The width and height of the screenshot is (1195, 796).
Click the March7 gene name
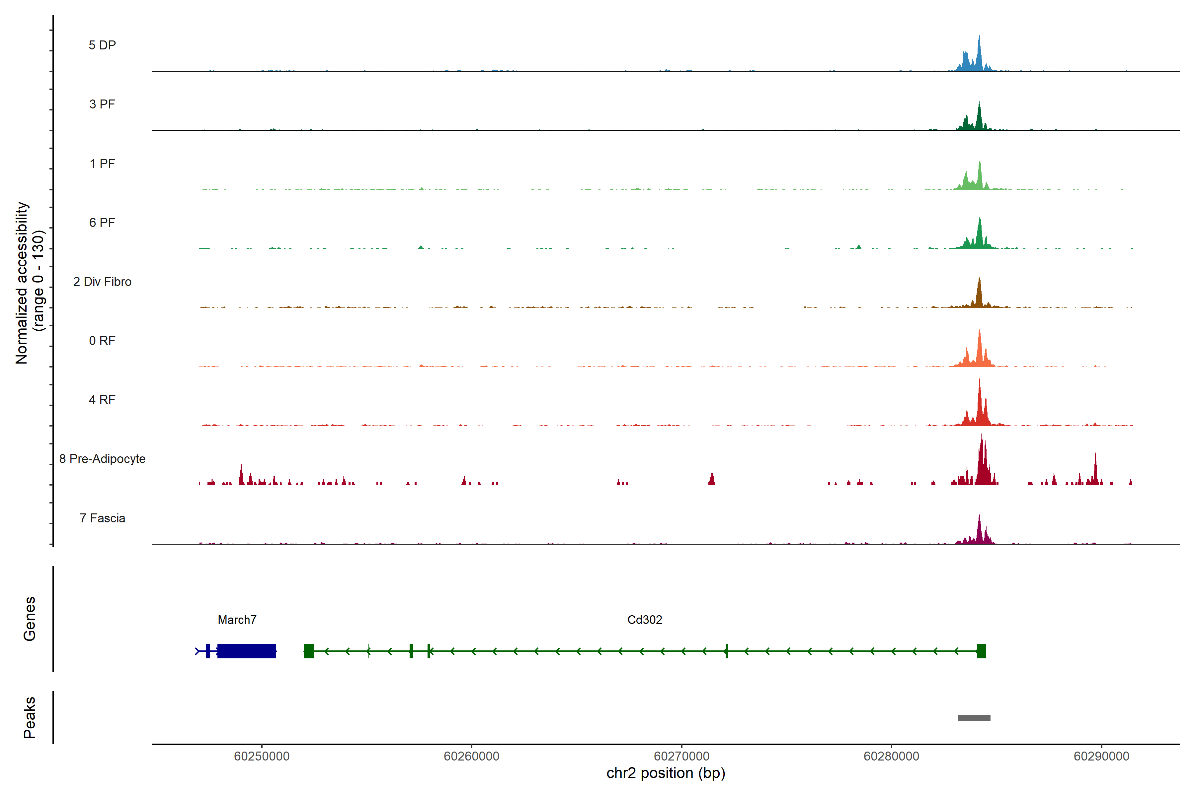[237, 619]
